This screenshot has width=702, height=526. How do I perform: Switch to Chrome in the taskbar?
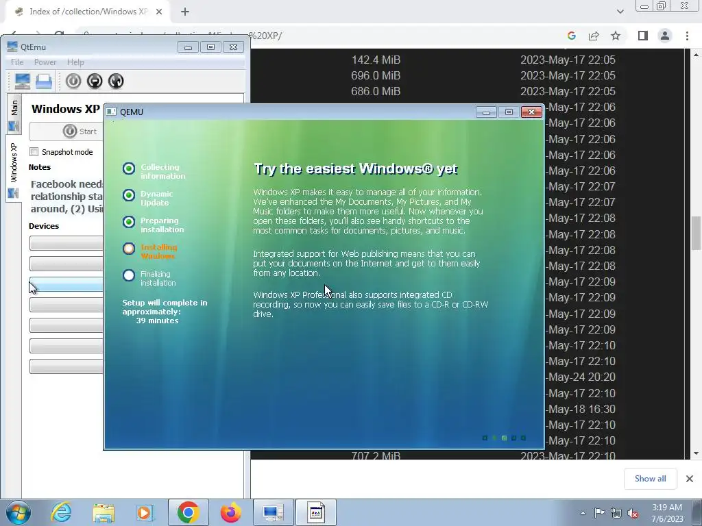[188, 512]
